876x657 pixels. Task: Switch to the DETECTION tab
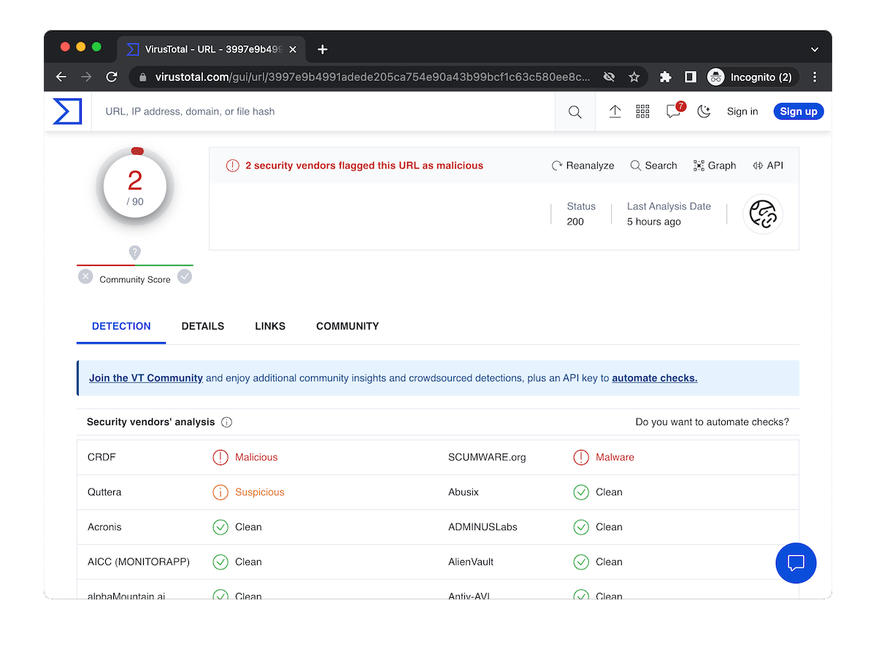tap(121, 326)
